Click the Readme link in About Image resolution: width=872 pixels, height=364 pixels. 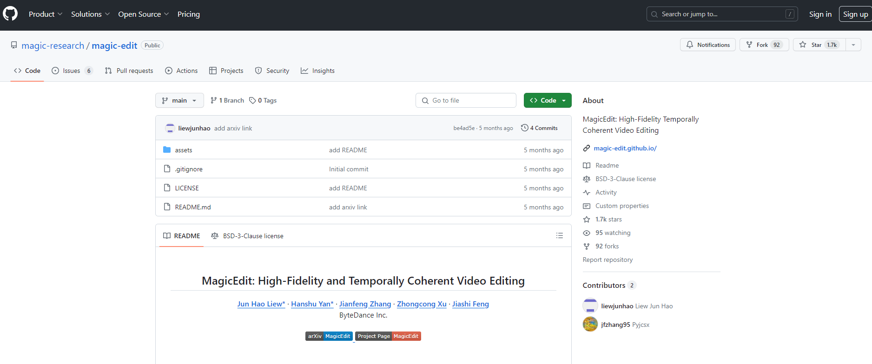tap(607, 165)
